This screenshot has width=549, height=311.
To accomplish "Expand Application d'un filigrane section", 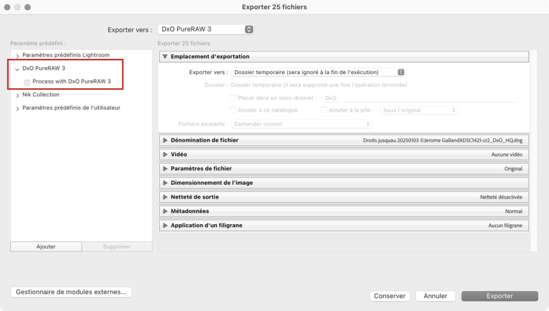I will click(165, 225).
